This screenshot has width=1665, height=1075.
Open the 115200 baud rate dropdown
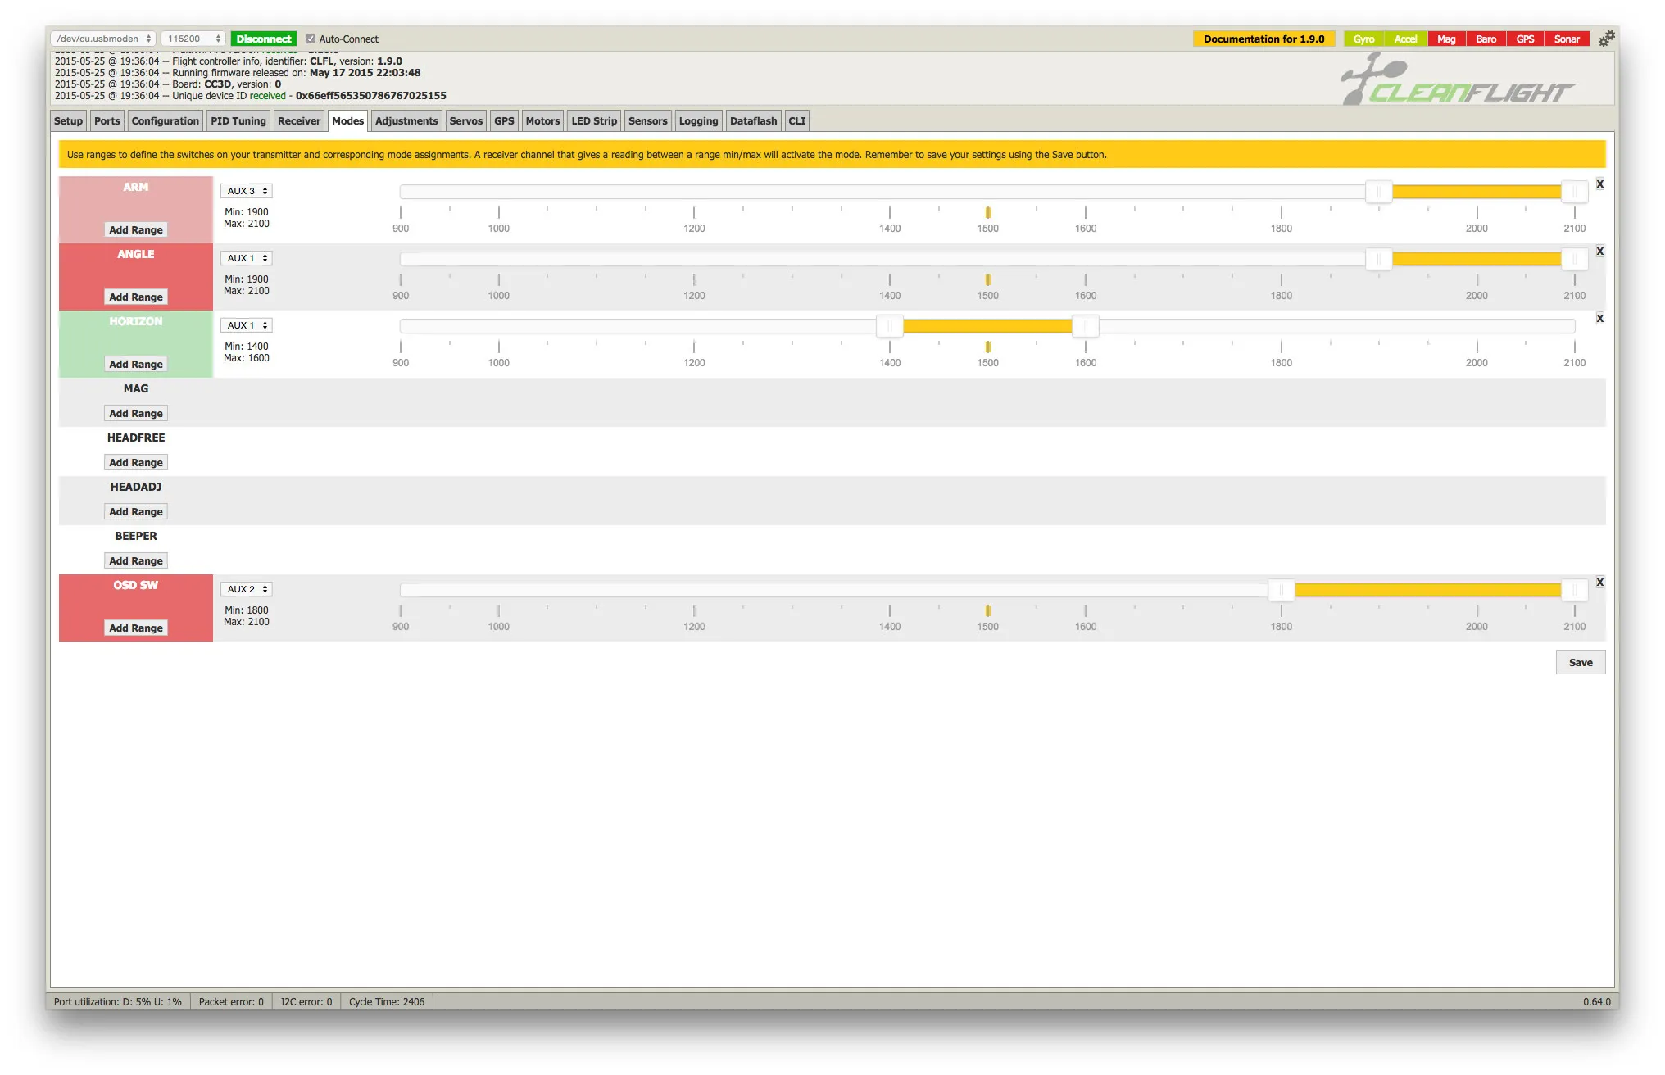coord(193,39)
